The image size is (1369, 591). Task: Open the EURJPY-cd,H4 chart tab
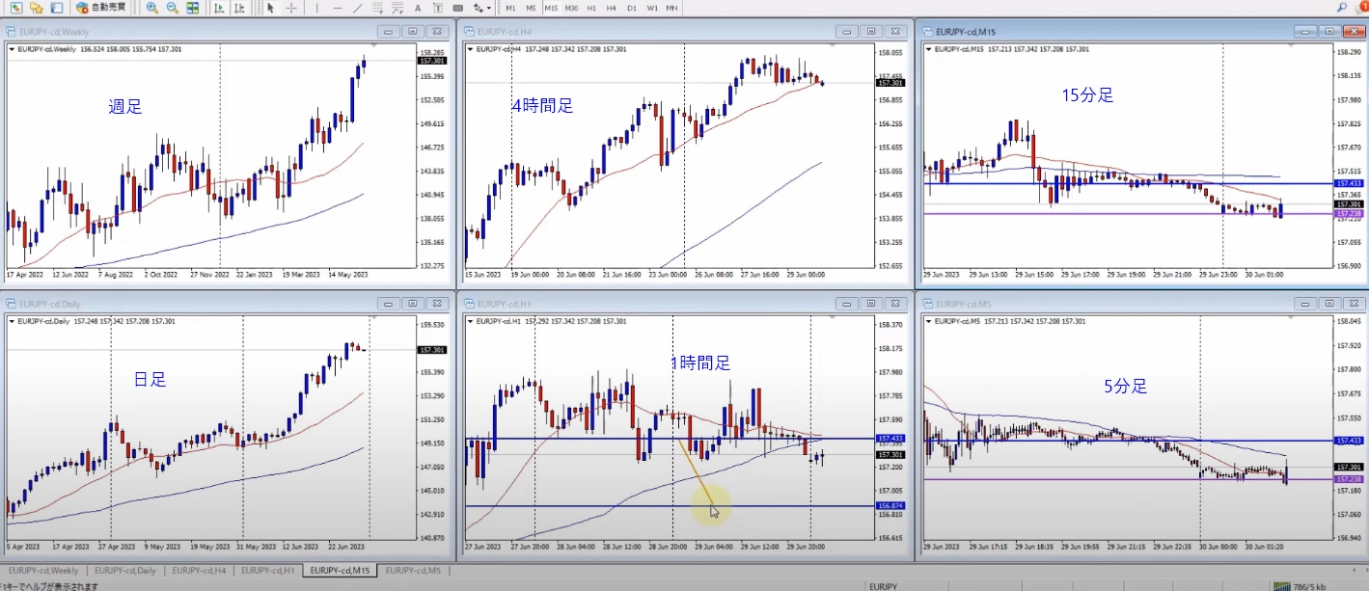(x=198, y=571)
